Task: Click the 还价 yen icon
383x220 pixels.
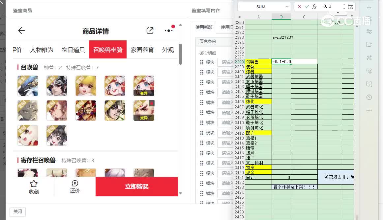Action: tap(75, 184)
